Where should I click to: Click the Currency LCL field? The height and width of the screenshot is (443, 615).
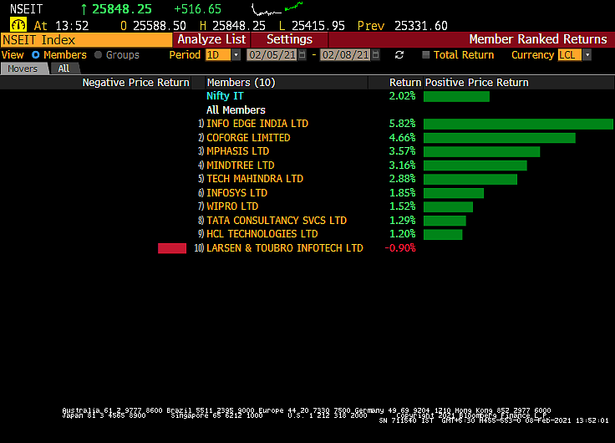click(570, 55)
